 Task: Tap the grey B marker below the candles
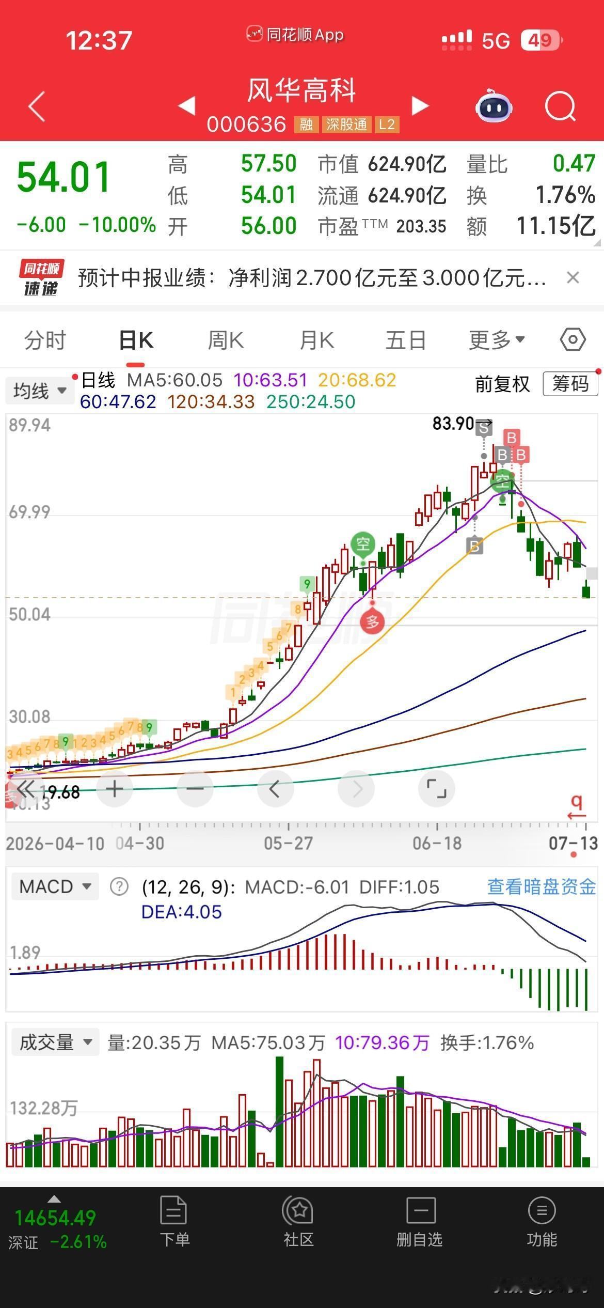[474, 546]
